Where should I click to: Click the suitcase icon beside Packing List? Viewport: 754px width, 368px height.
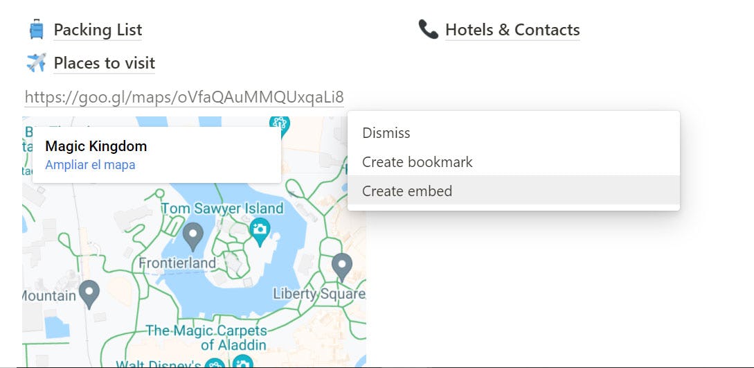[x=37, y=30]
